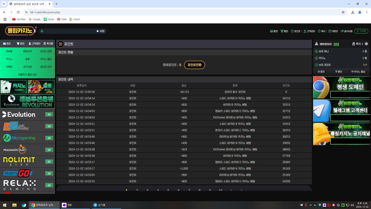
Task: Click the 롤링카지노 logo in header
Action: click(x=20, y=31)
